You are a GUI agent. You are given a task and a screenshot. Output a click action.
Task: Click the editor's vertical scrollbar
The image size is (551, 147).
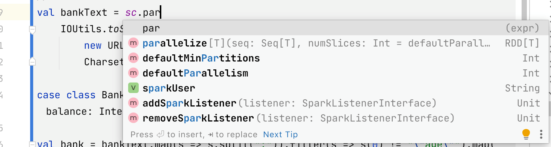[x=524, y=9]
